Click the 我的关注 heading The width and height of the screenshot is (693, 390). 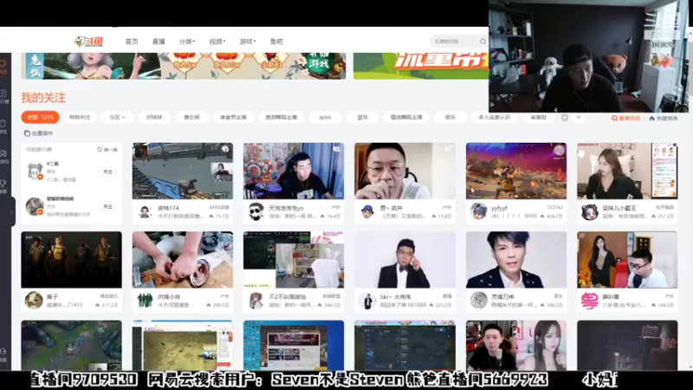pyautogui.click(x=43, y=98)
